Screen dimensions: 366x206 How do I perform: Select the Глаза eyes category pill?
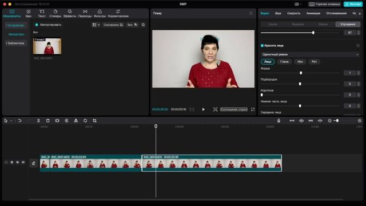pos(284,62)
